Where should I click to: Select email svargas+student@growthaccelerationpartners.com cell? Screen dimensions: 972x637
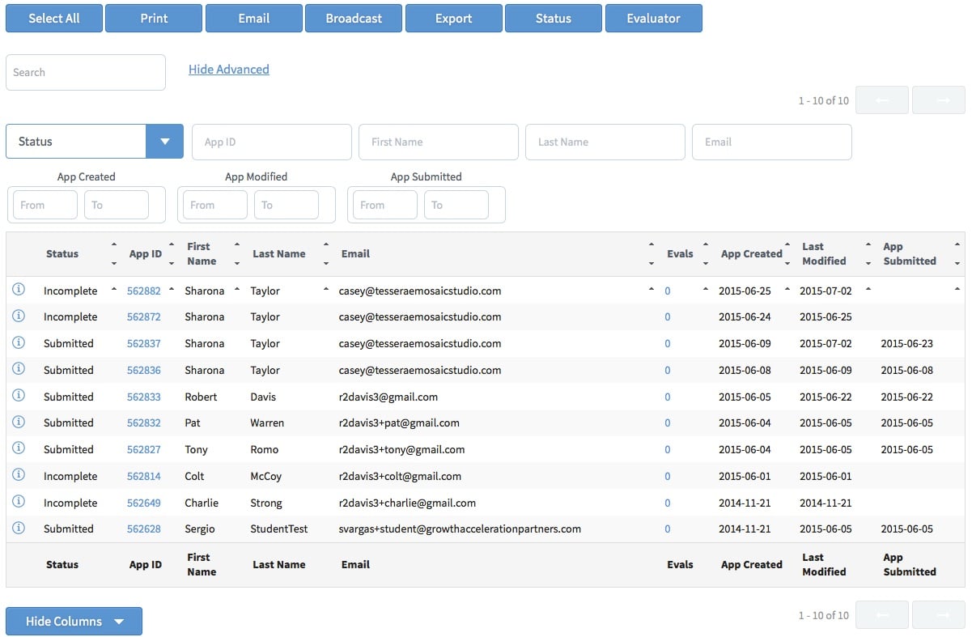460,529
